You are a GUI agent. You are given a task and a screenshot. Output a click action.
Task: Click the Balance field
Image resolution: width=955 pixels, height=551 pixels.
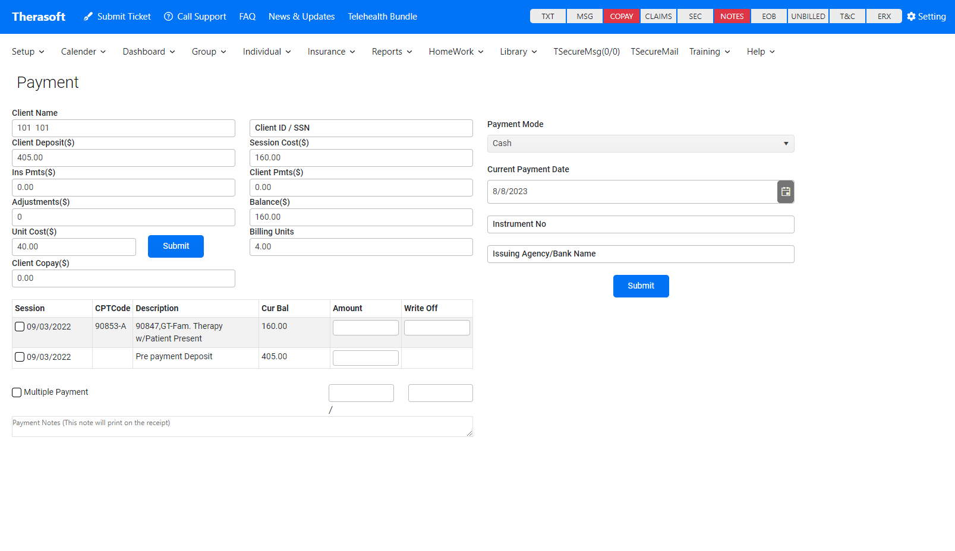pos(361,217)
